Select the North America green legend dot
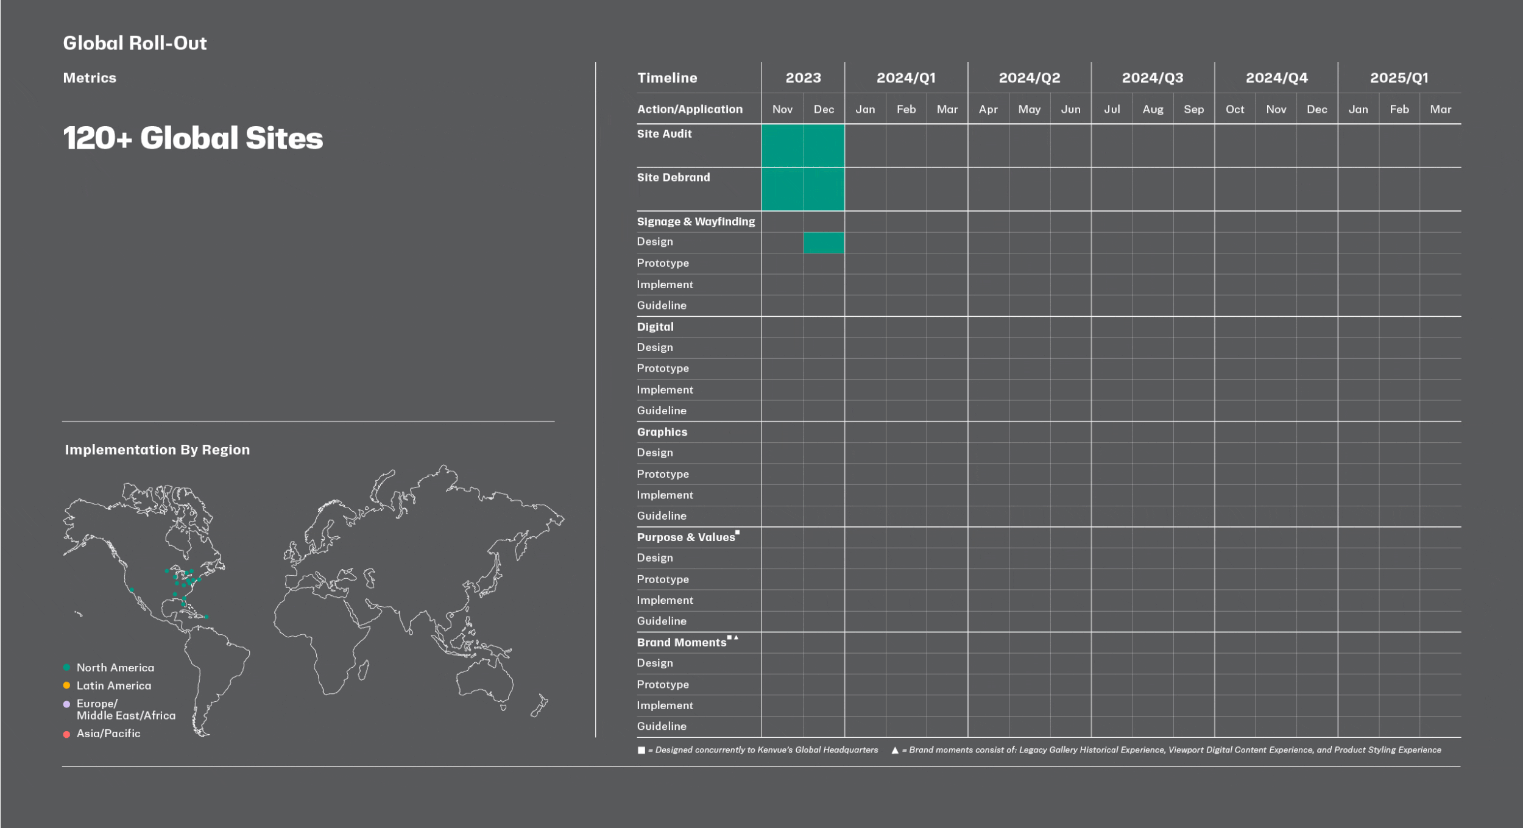 [66, 667]
